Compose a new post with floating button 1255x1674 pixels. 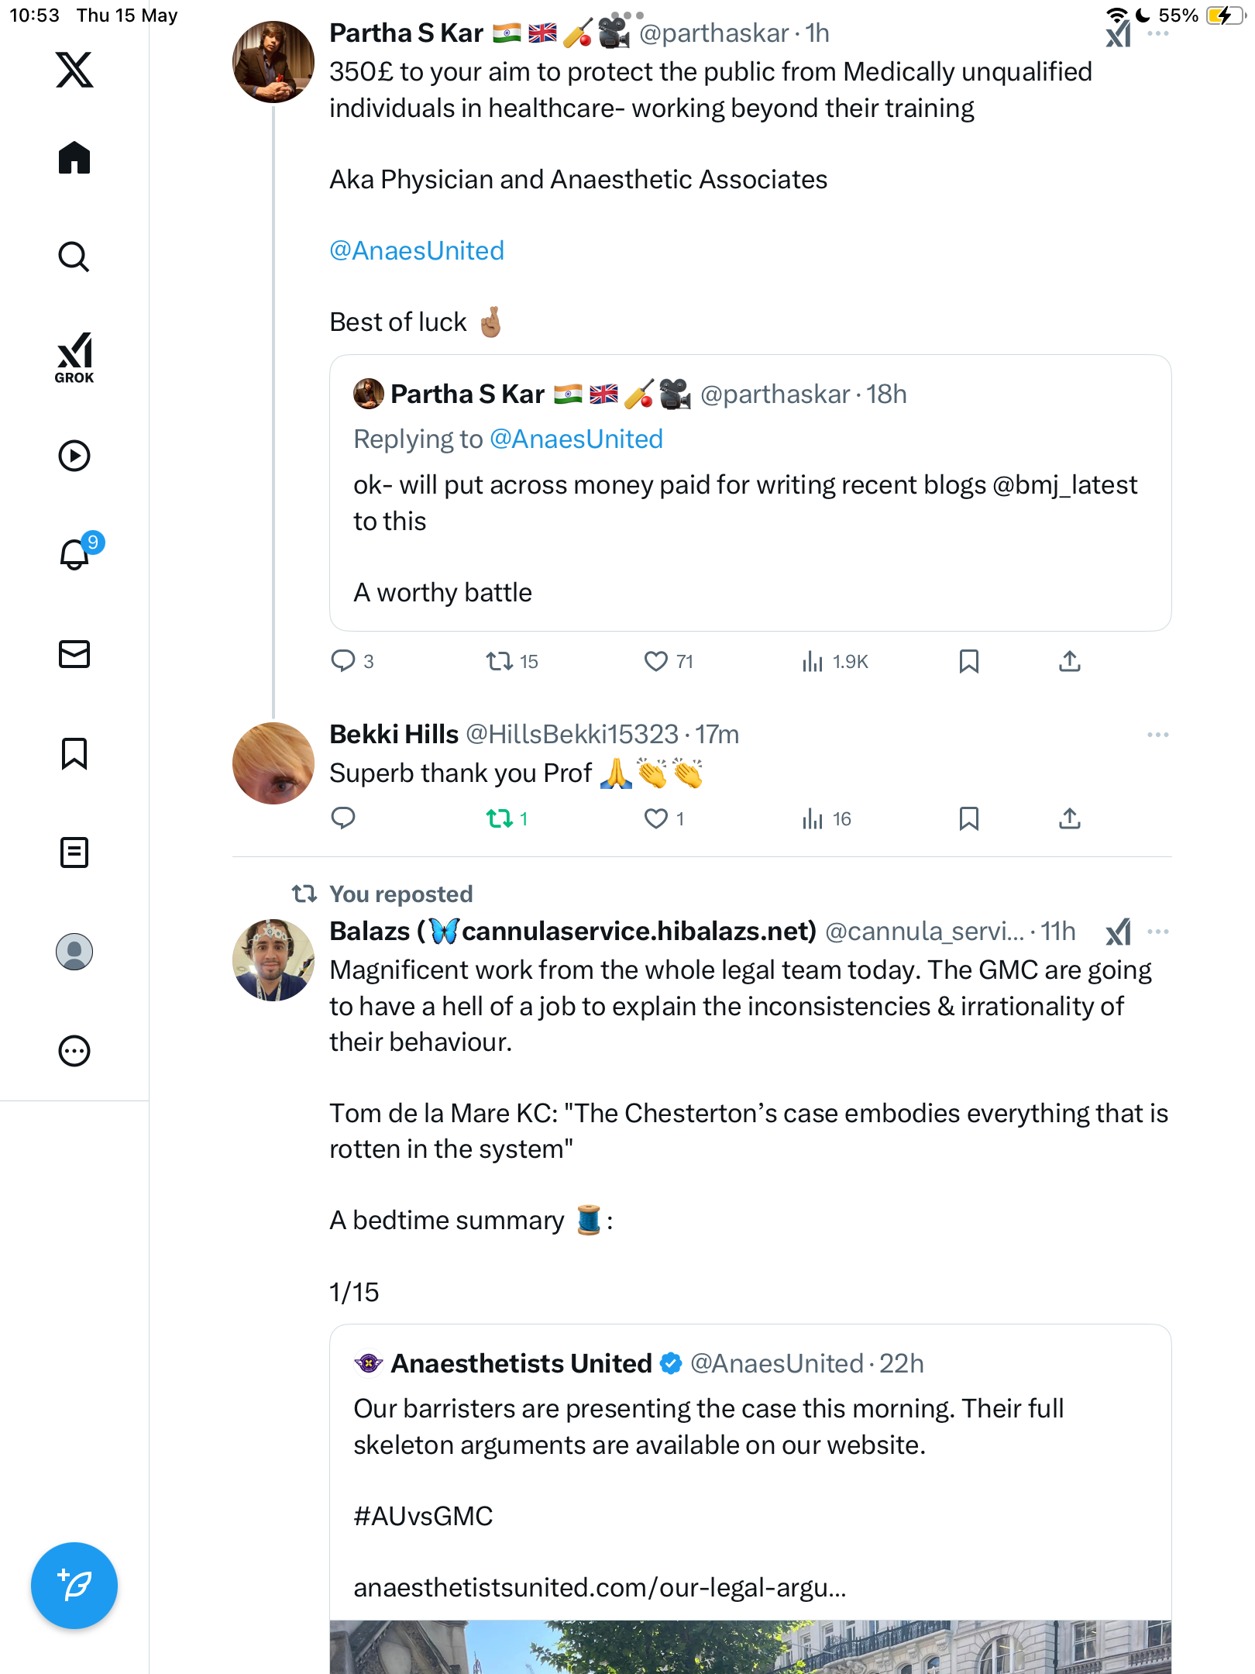(74, 1586)
